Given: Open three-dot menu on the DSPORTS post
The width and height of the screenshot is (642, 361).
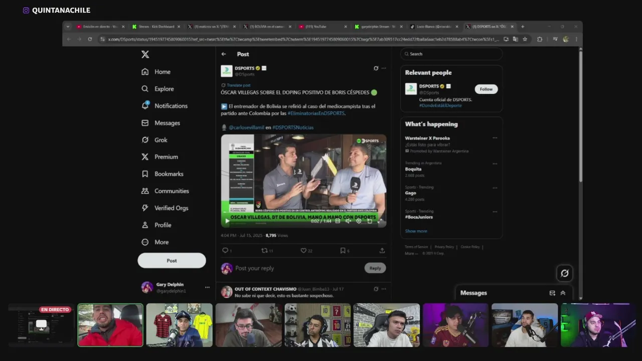Looking at the screenshot, I should point(384,68).
